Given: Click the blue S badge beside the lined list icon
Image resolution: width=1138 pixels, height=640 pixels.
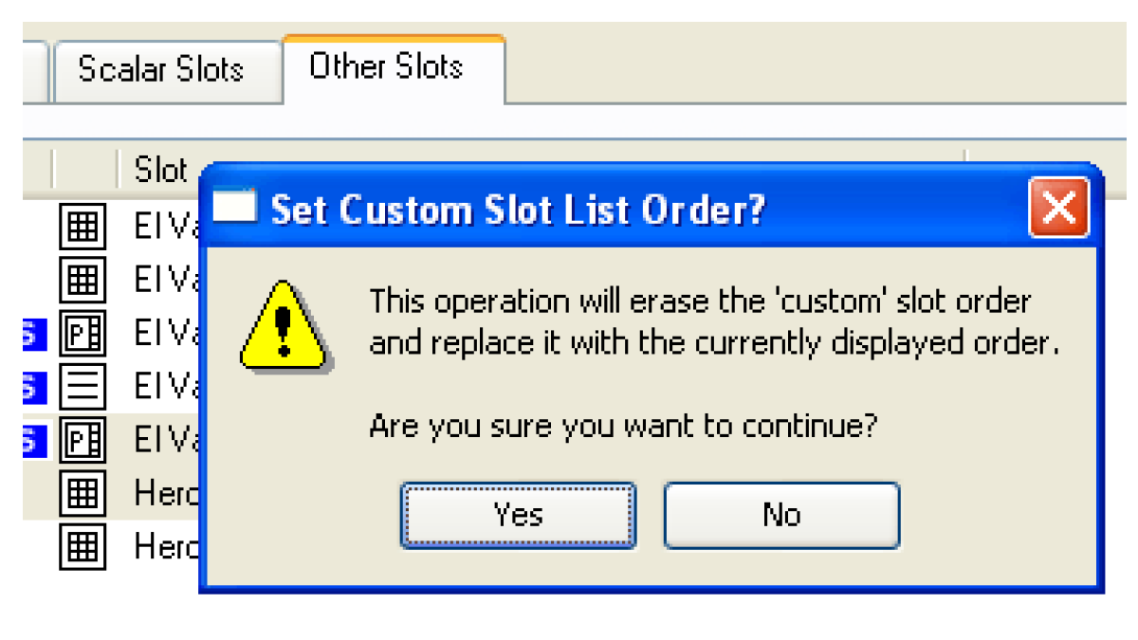Looking at the screenshot, I should (34, 388).
